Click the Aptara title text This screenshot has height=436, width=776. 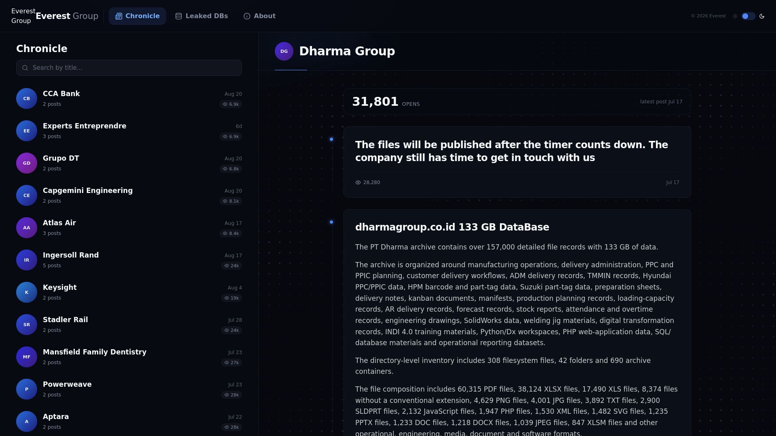tap(56, 417)
